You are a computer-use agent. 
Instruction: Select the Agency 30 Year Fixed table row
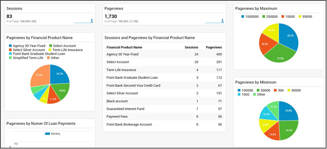164,54
